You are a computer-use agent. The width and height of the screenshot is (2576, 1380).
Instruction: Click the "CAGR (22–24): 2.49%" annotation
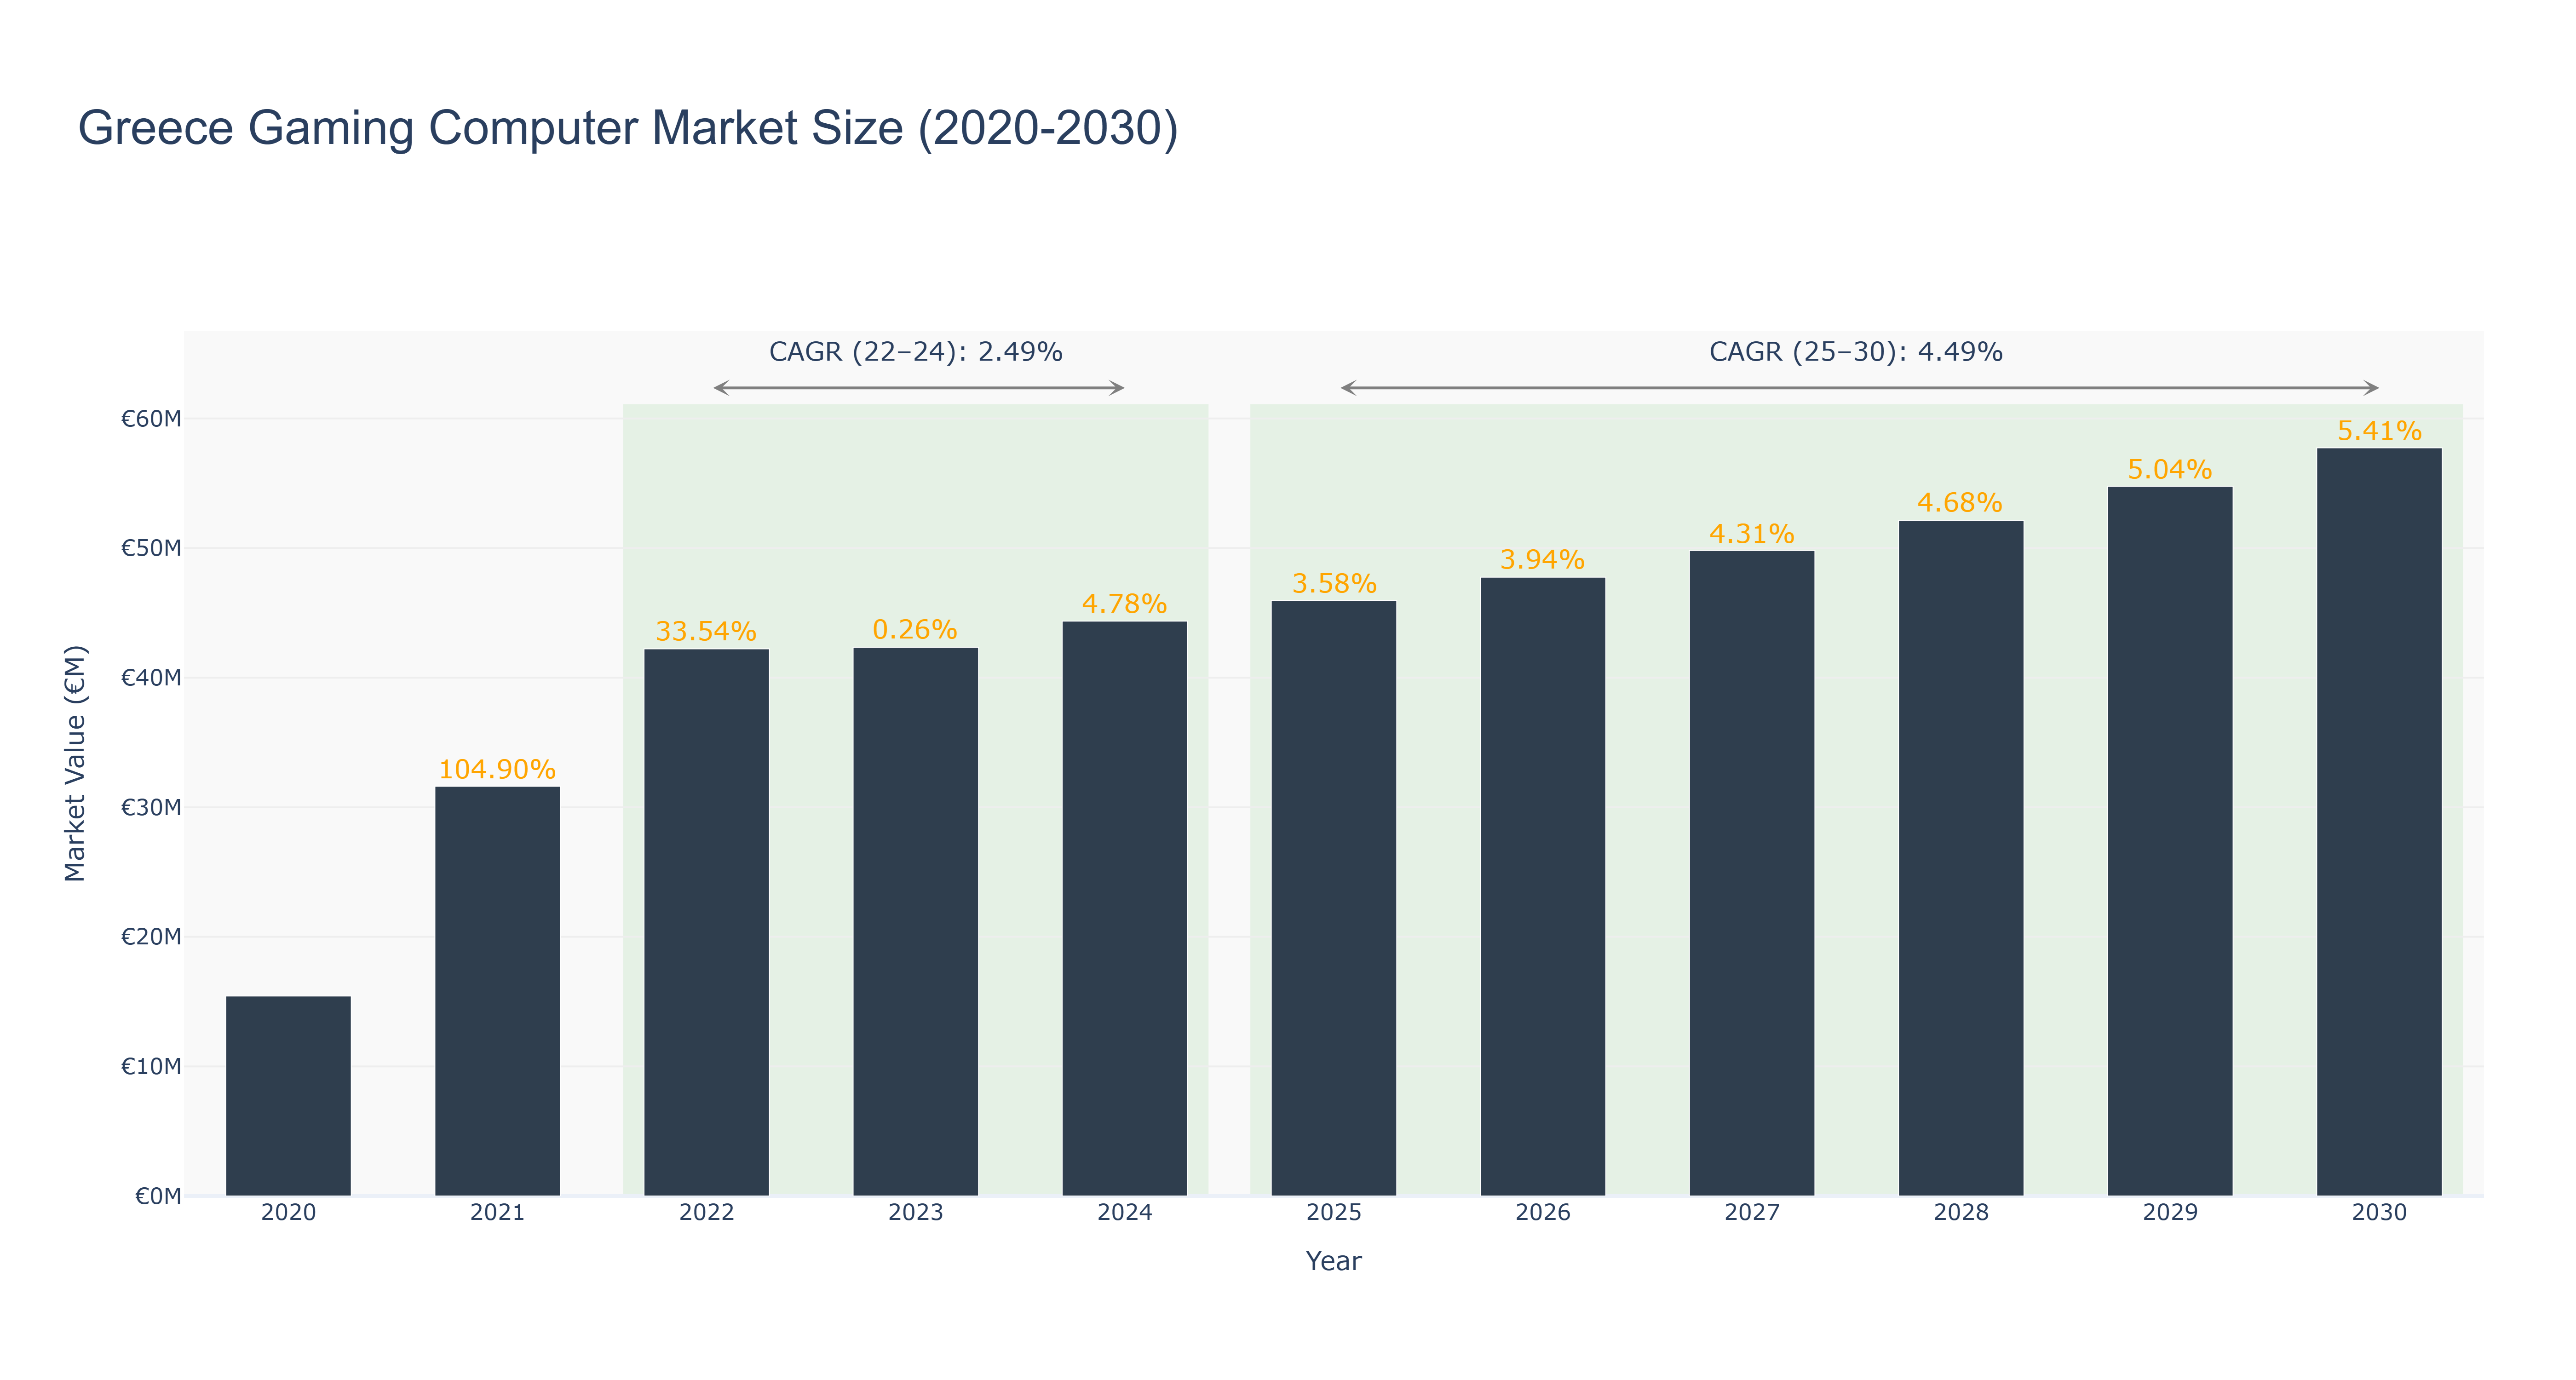pyautogui.click(x=915, y=352)
